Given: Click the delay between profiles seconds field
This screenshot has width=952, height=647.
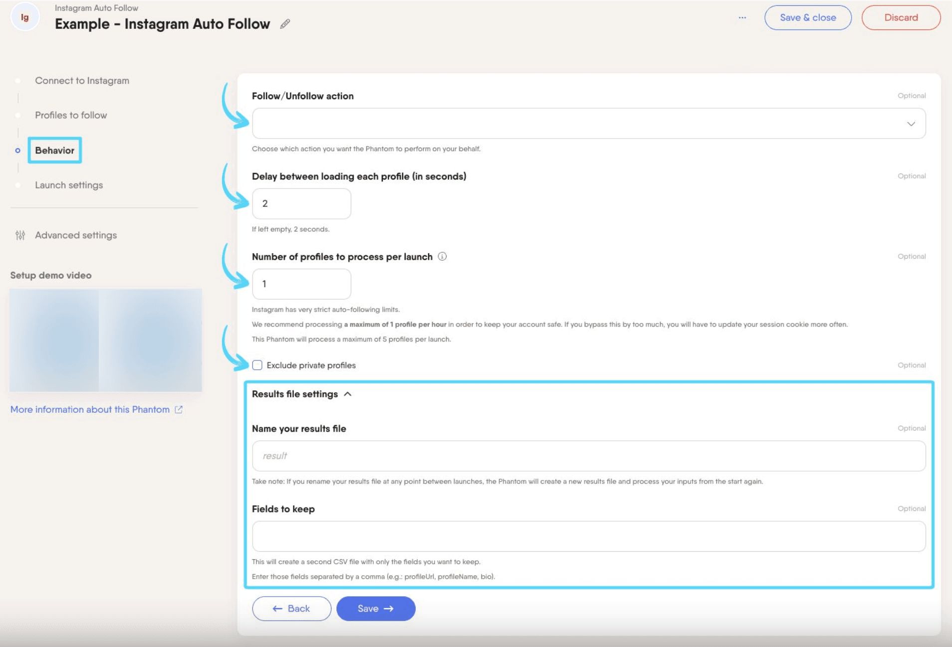Looking at the screenshot, I should pos(301,203).
